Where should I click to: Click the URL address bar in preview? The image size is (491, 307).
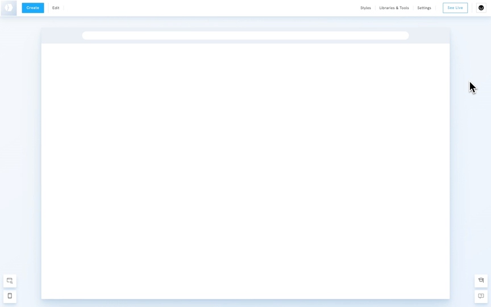[x=246, y=35]
